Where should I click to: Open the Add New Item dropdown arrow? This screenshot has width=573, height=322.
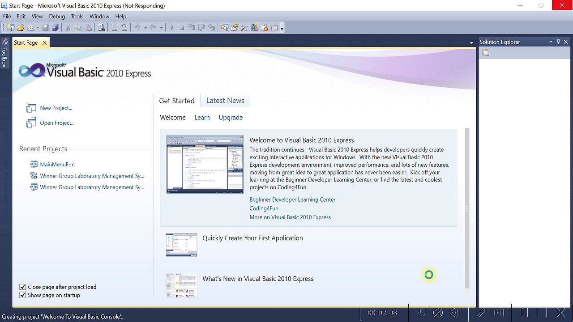click(x=38, y=28)
